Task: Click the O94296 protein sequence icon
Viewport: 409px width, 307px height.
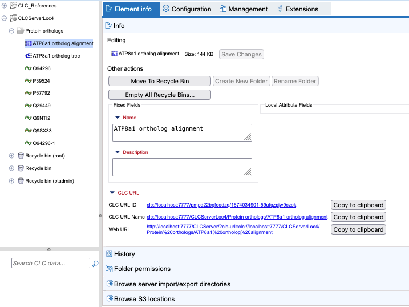Action: [28, 68]
